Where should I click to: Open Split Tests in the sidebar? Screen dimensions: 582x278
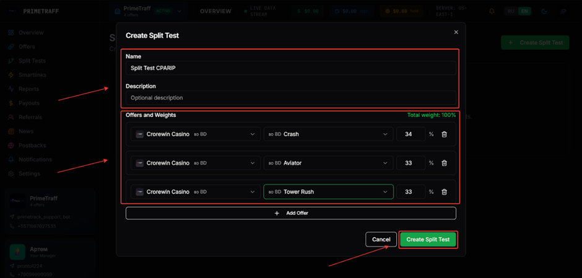pos(32,61)
